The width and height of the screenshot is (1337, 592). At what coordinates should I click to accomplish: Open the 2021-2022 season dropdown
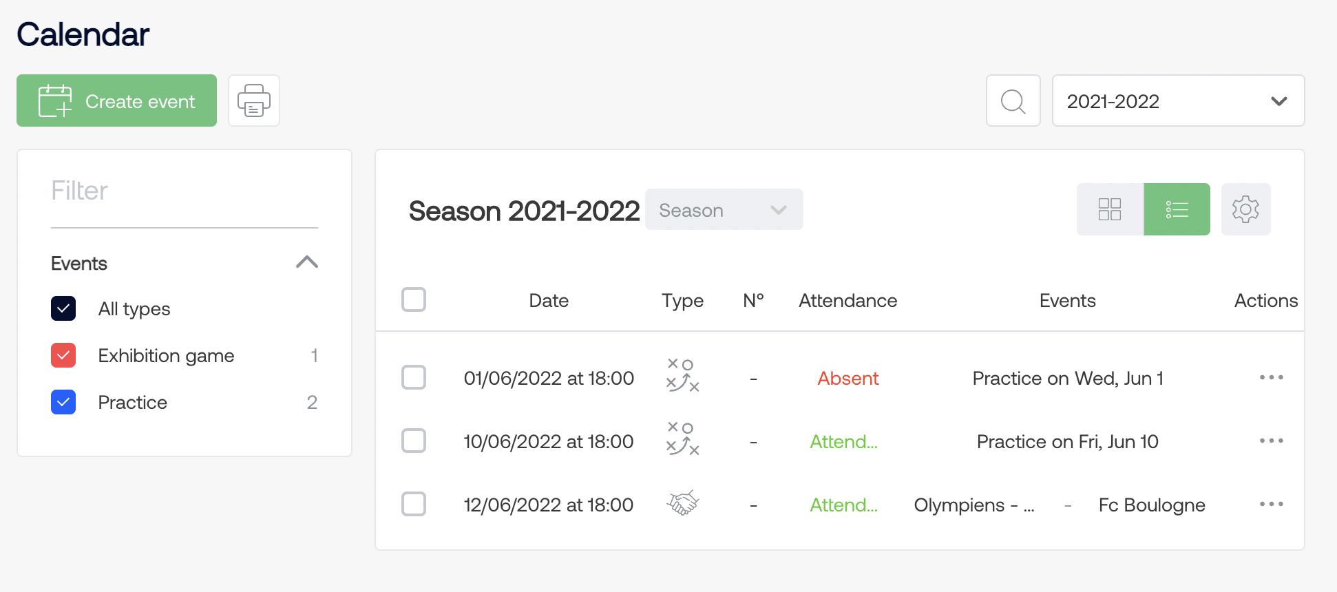(1178, 101)
